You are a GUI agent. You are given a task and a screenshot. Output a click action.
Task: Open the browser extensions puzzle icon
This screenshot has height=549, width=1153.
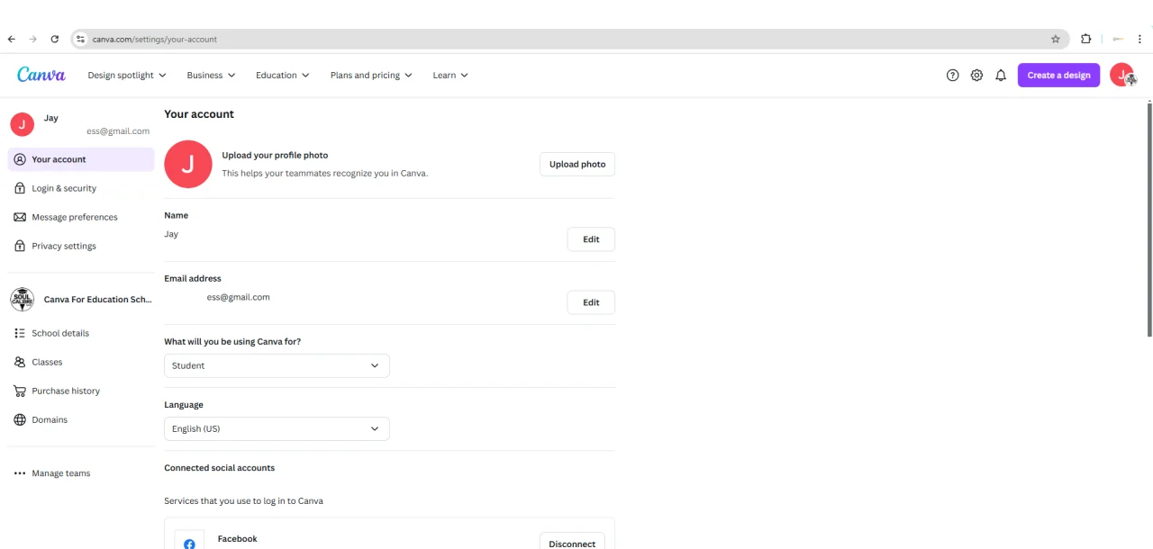tap(1085, 40)
